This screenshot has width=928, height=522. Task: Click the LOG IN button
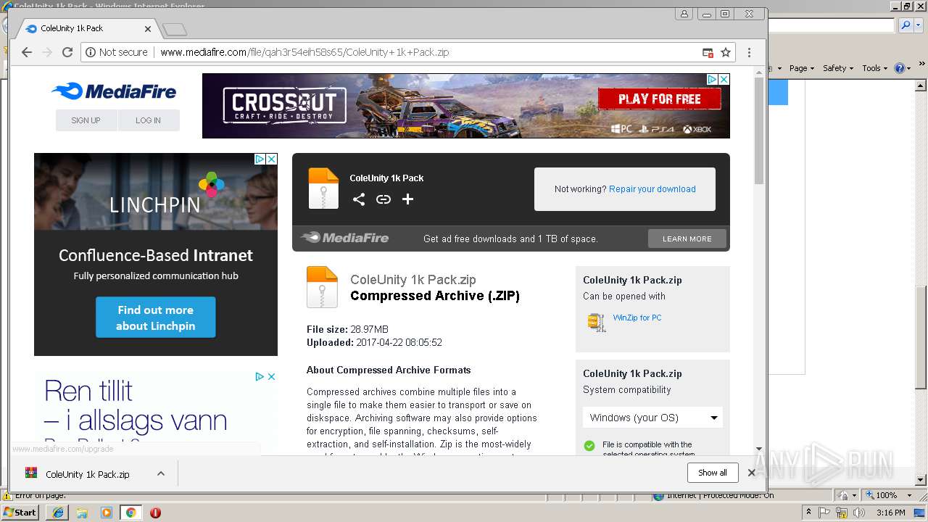148,120
